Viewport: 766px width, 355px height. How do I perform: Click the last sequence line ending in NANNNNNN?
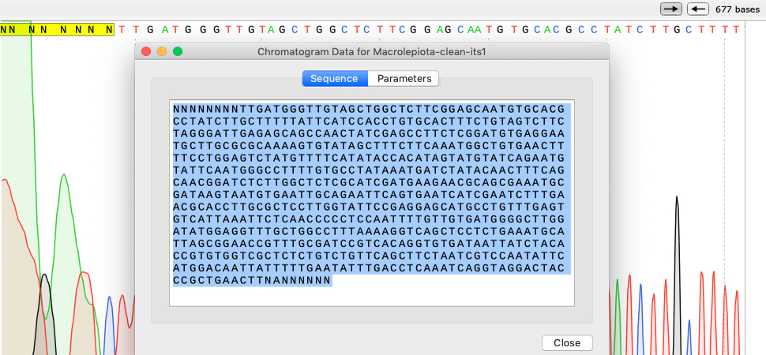(x=253, y=280)
